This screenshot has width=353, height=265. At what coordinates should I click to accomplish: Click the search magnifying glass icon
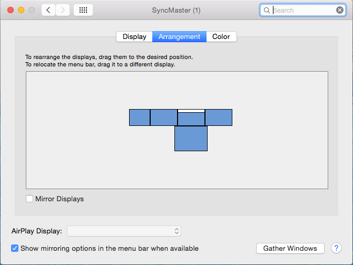(x=267, y=10)
